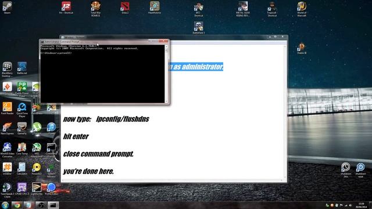
Task: Click the 'you're done here.' text
Action: 88,171
